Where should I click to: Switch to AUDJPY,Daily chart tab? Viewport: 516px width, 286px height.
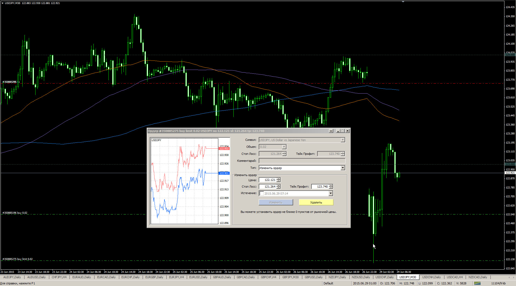tap(12, 277)
